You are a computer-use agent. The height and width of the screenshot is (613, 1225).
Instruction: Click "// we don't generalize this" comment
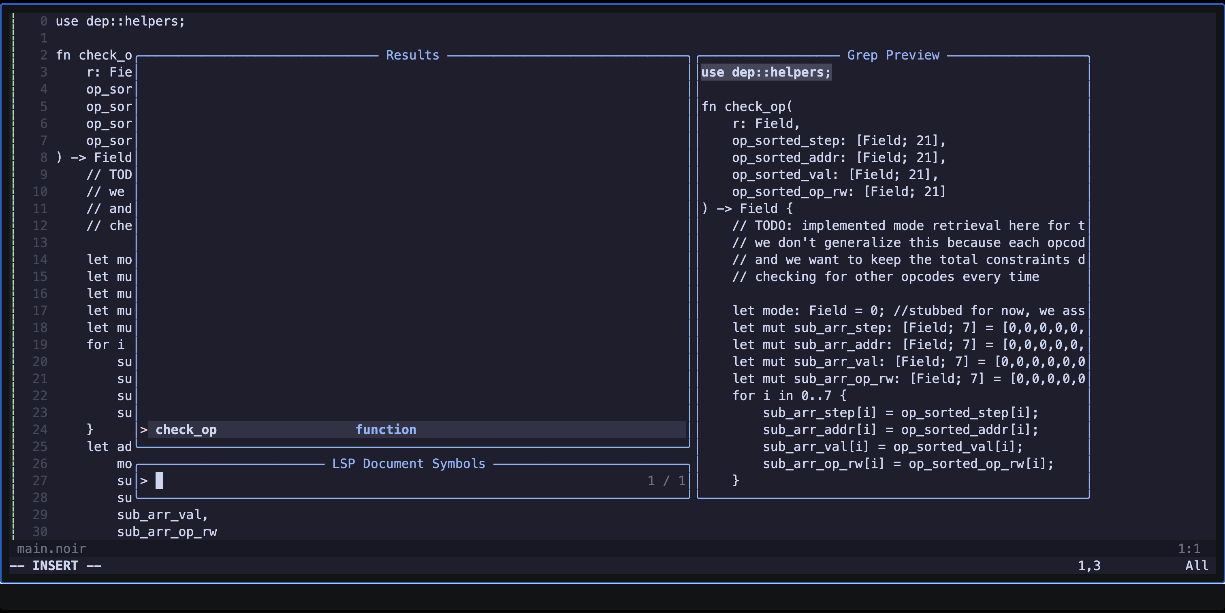click(908, 243)
